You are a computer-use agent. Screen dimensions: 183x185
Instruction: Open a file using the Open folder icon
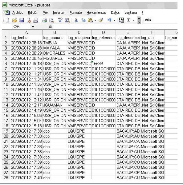(x=14, y=20)
